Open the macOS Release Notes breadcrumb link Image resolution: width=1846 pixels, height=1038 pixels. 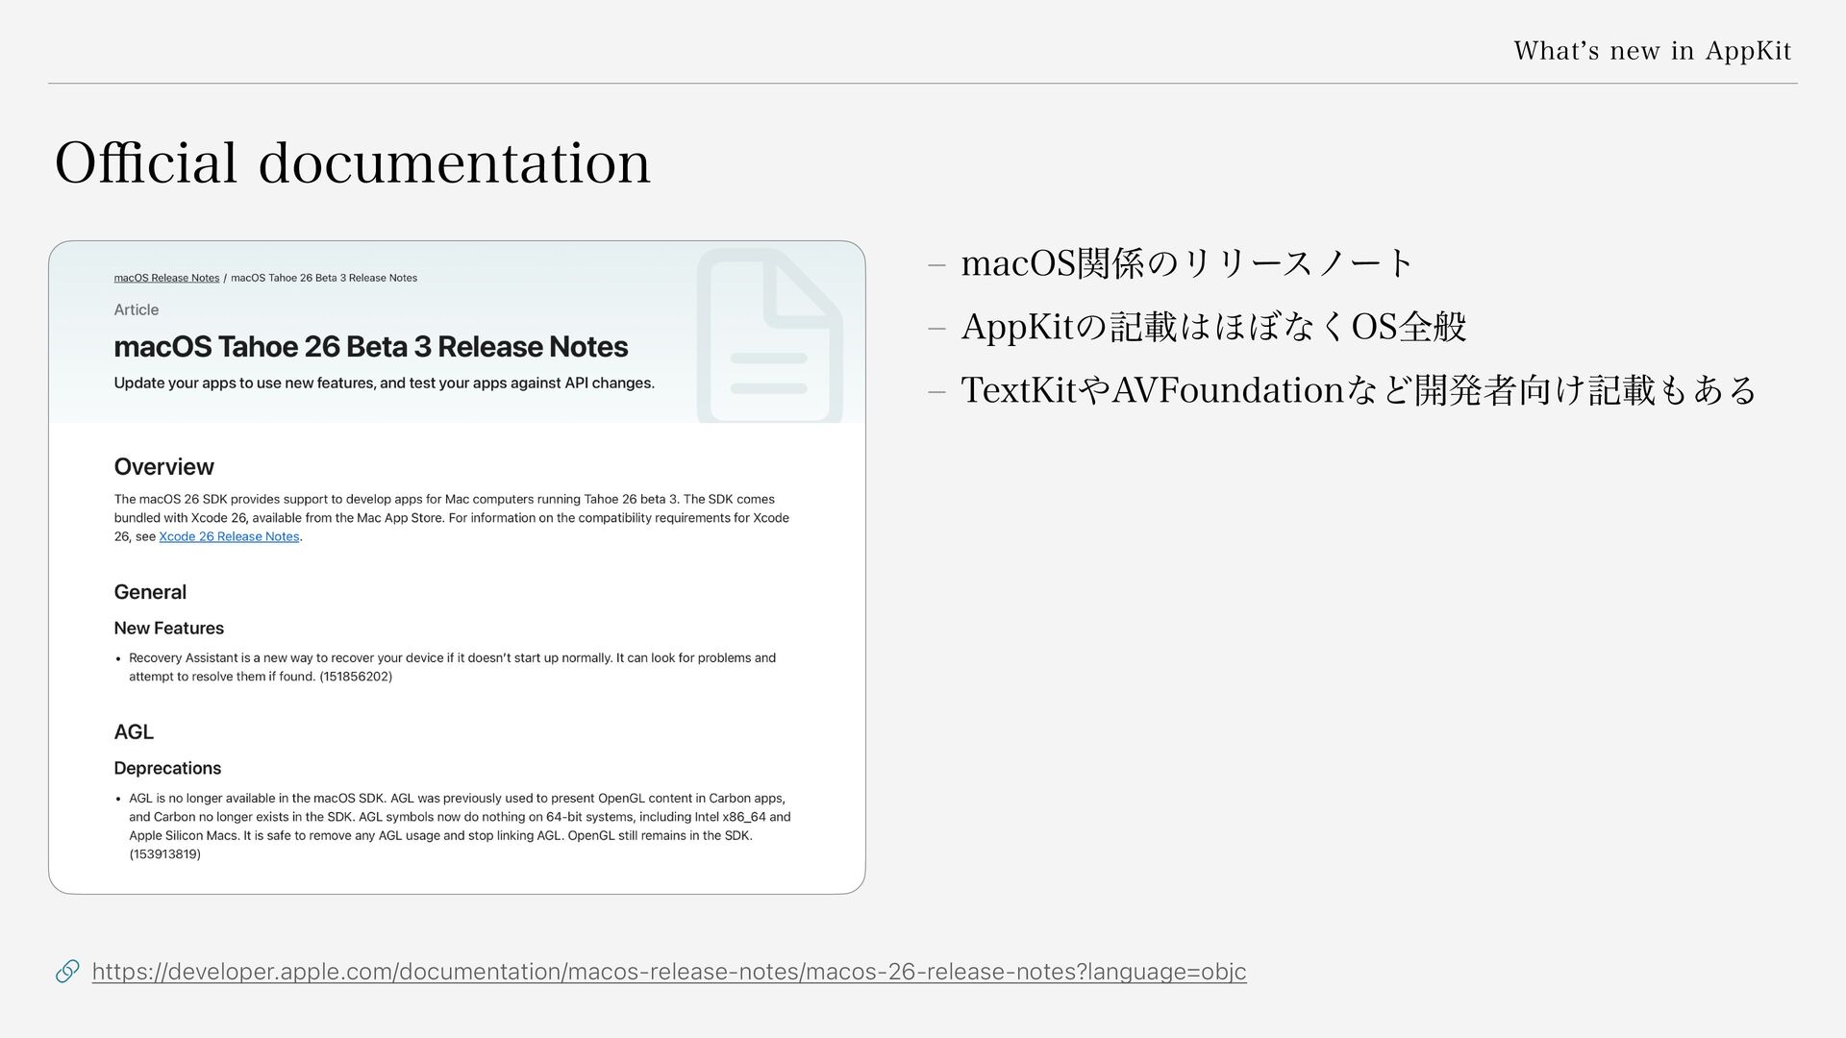point(166,278)
